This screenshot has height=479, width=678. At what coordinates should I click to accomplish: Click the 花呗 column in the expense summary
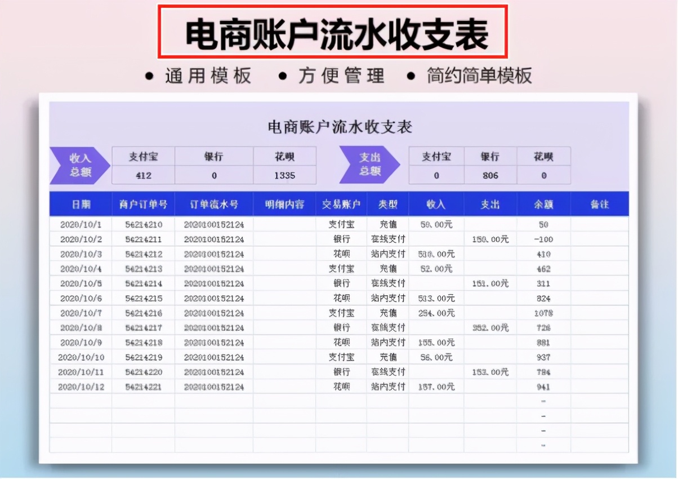(543, 156)
